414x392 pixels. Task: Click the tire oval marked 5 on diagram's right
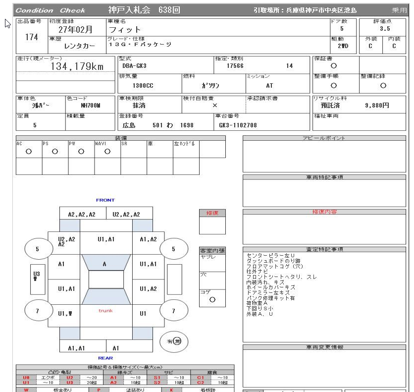173,249
